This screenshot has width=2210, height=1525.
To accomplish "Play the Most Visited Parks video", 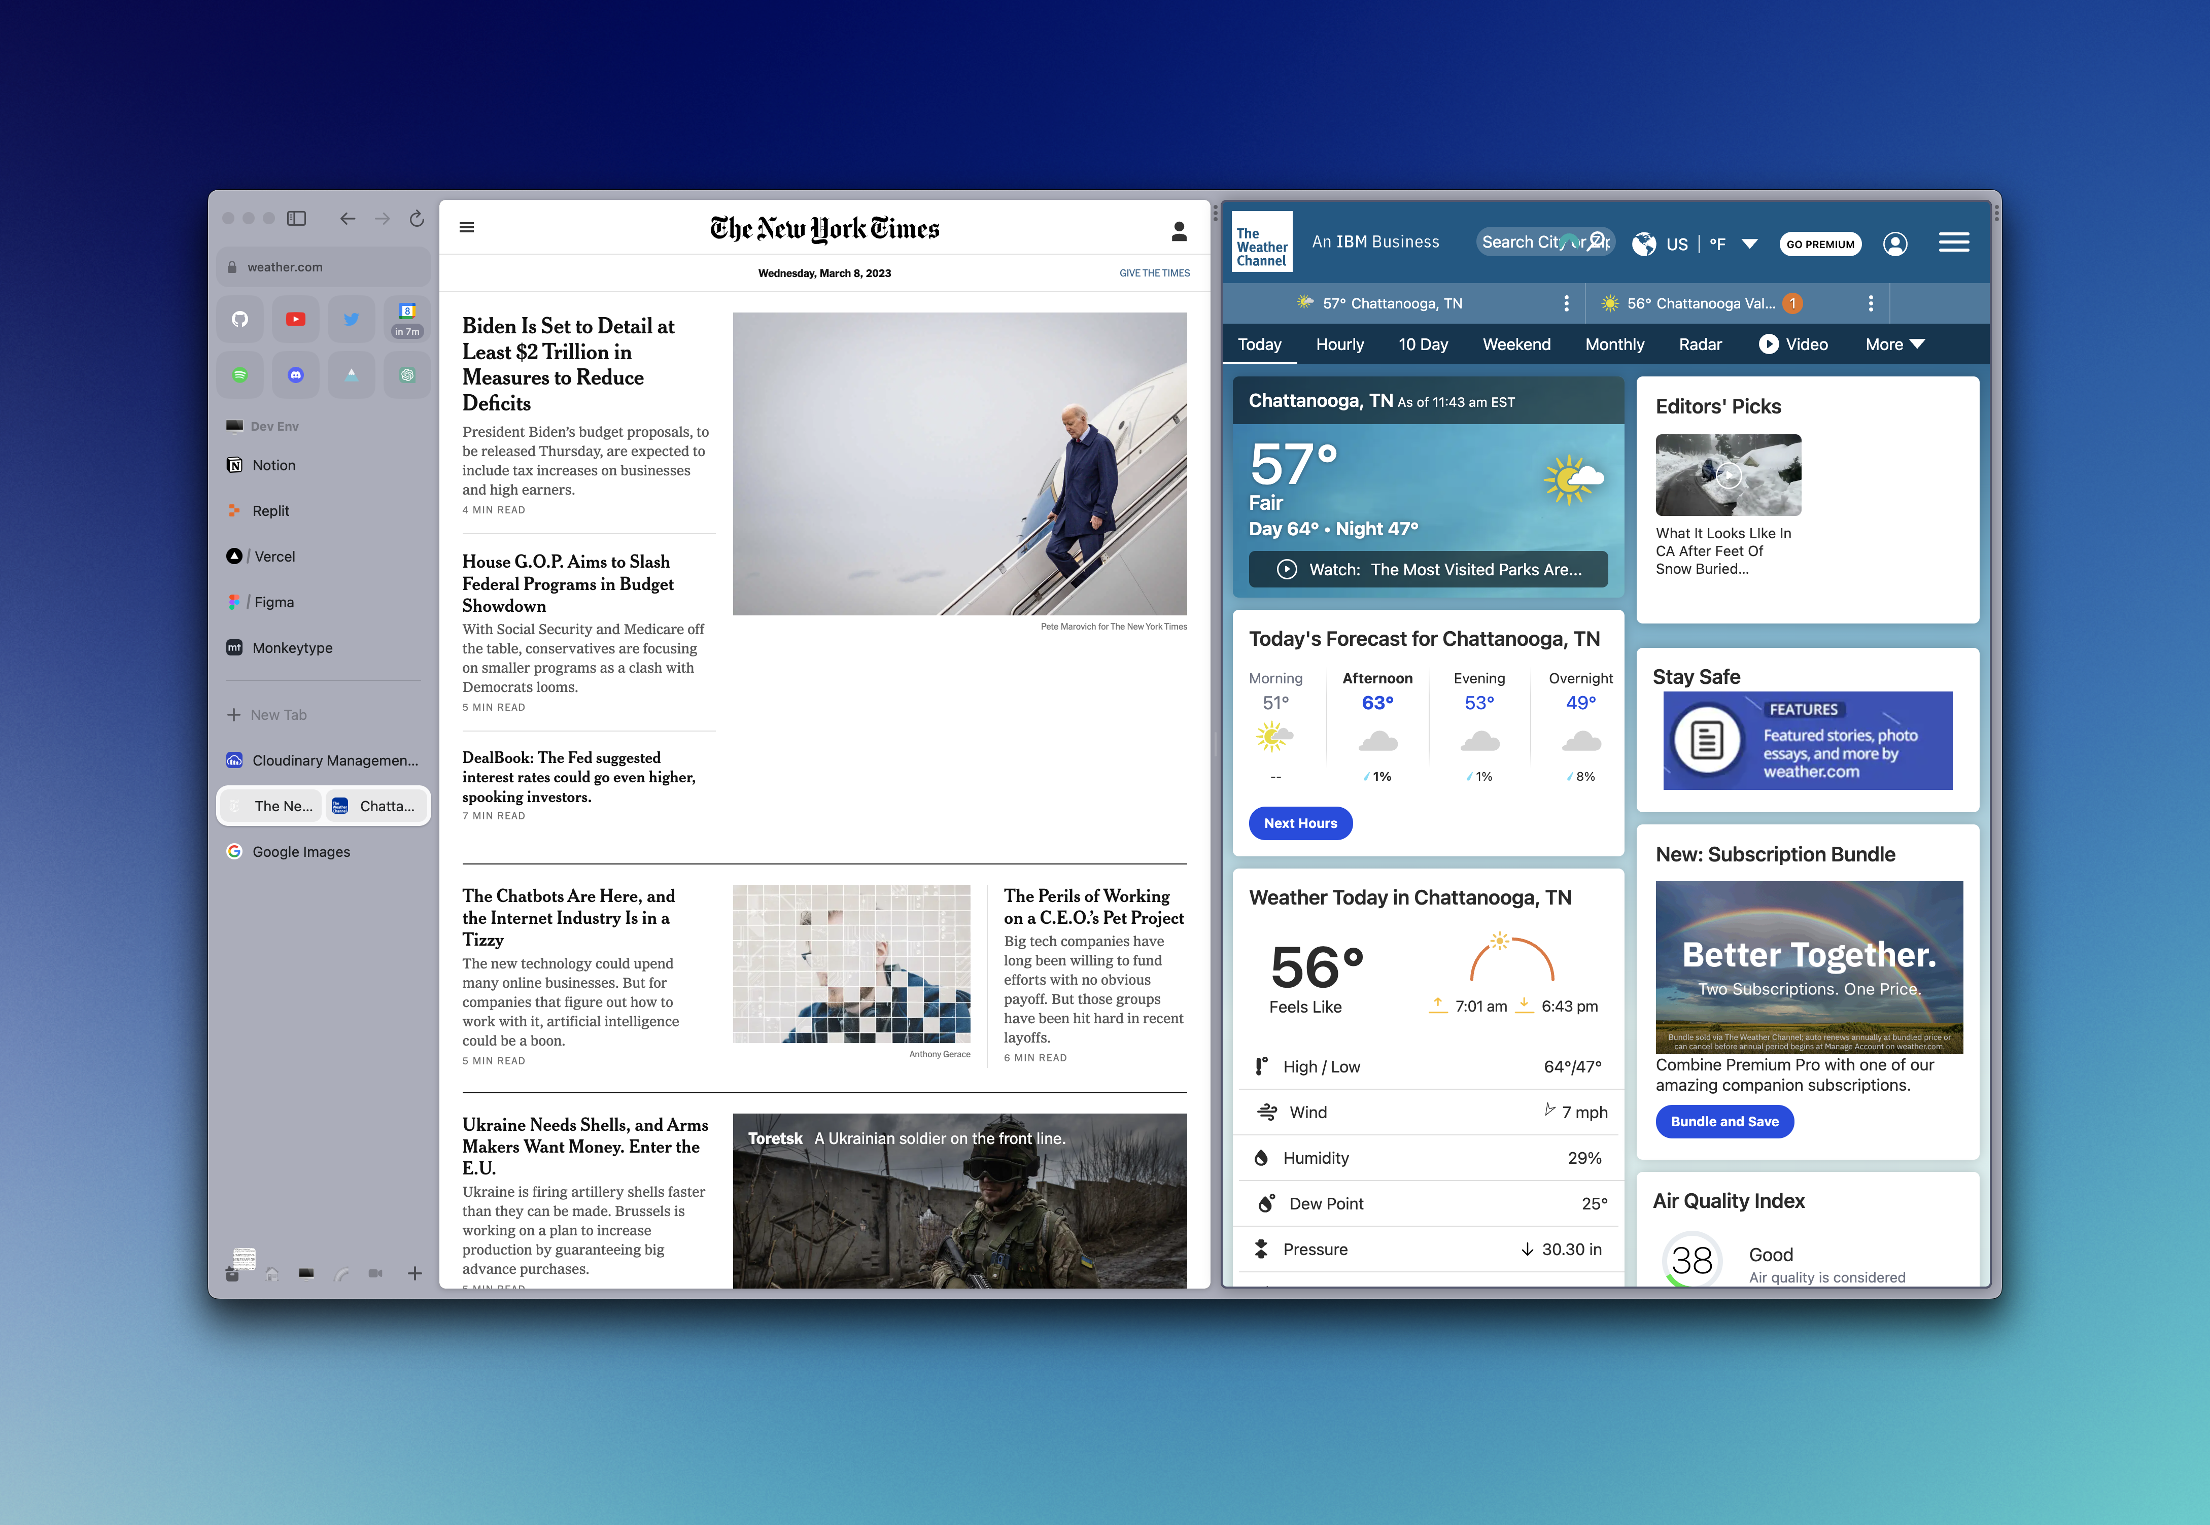I will pos(1428,570).
